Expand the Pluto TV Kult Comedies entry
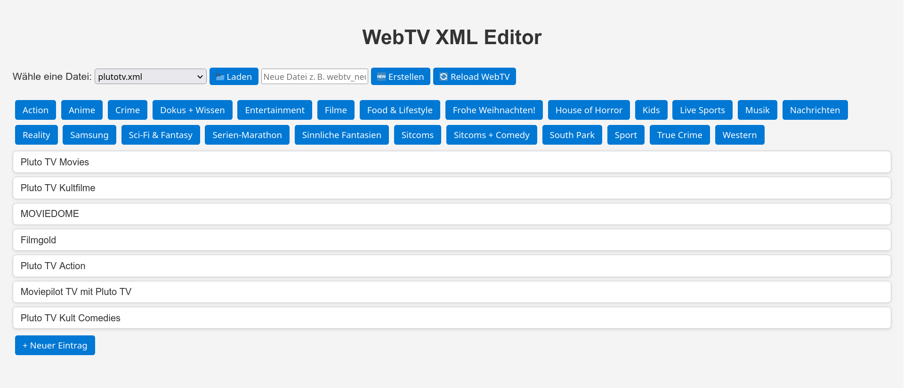The image size is (904, 388). coord(452,318)
